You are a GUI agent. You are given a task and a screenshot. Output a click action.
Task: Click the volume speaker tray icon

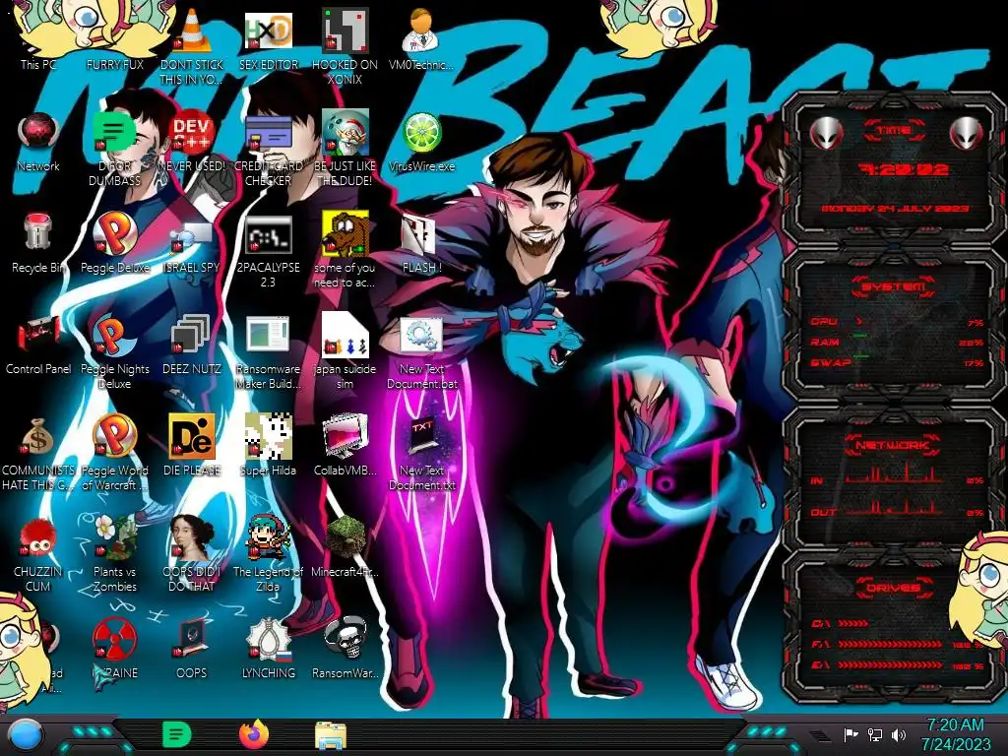(898, 734)
